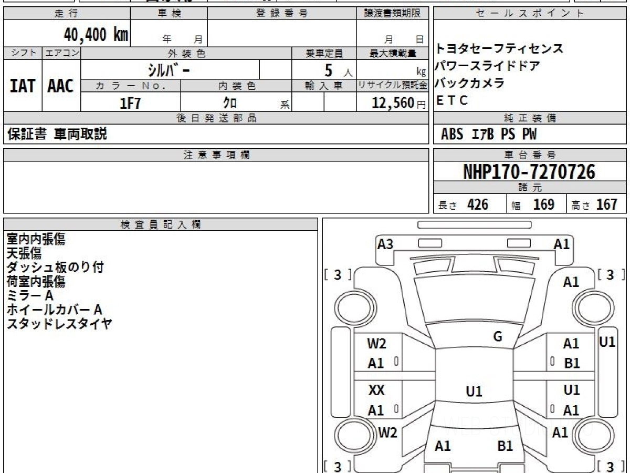Viewport: 630px width, 473px height.
Task: Select the ダッシュ板のり付 inspector note
Action: click(55, 268)
